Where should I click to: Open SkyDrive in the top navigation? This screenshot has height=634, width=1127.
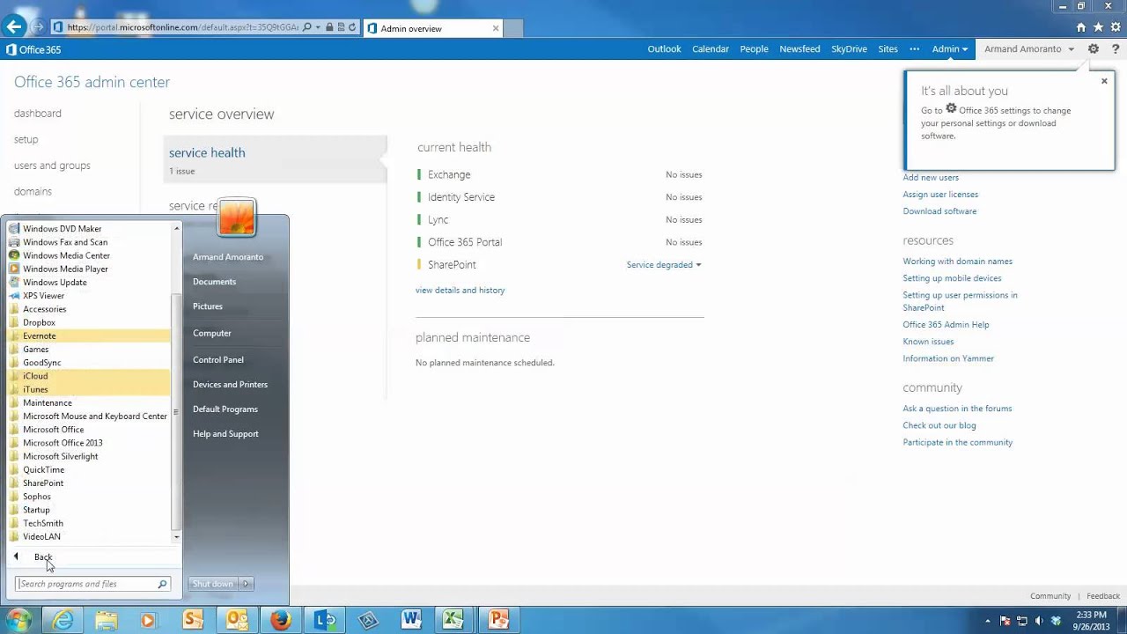(x=849, y=49)
